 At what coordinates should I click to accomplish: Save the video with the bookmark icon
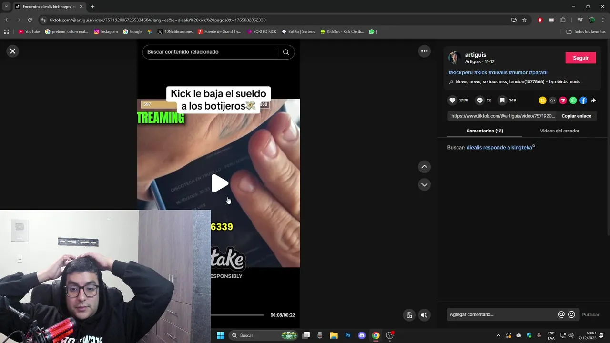(502, 100)
